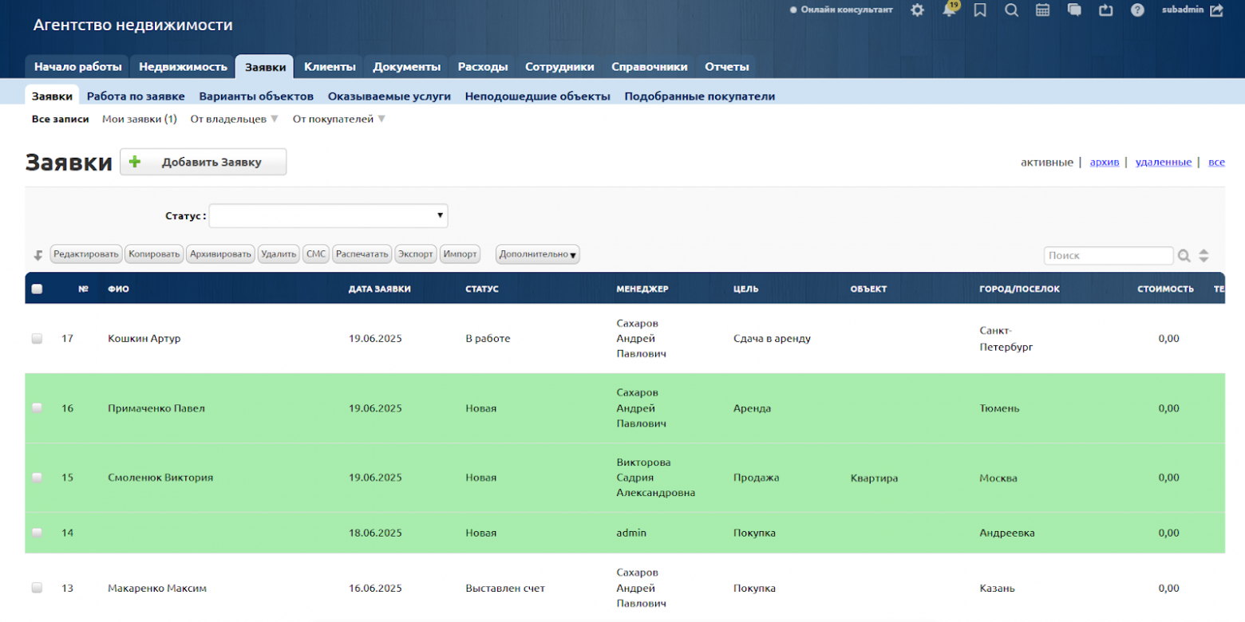Check the box for request 17
The width and height of the screenshot is (1245, 622).
pos(37,338)
